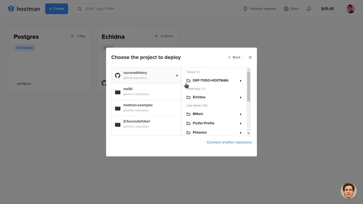This screenshot has width=363, height=204.
Task: Click the folder icon beside hostman-examples
Action: 118,108
